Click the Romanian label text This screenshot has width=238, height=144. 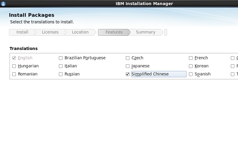click(x=28, y=74)
